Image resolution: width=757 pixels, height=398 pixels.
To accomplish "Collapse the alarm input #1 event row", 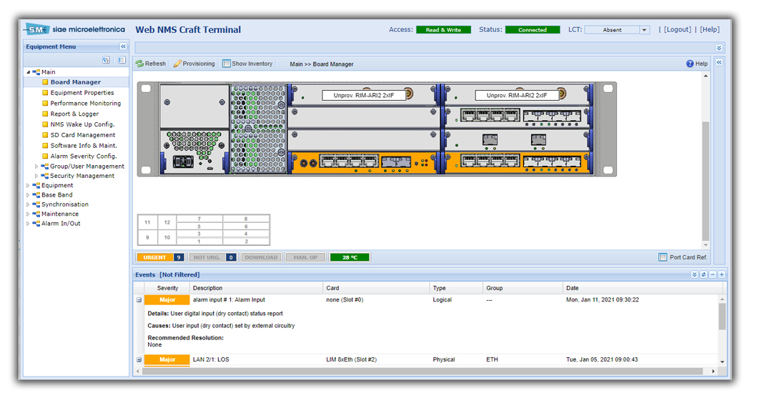I will pos(139,300).
